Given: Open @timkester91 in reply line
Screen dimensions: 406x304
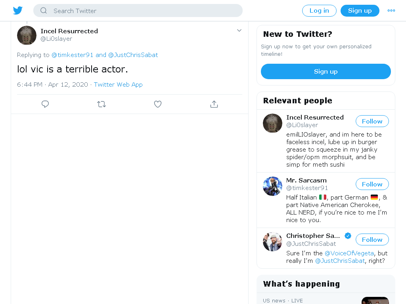Looking at the screenshot, I should click(x=72, y=55).
